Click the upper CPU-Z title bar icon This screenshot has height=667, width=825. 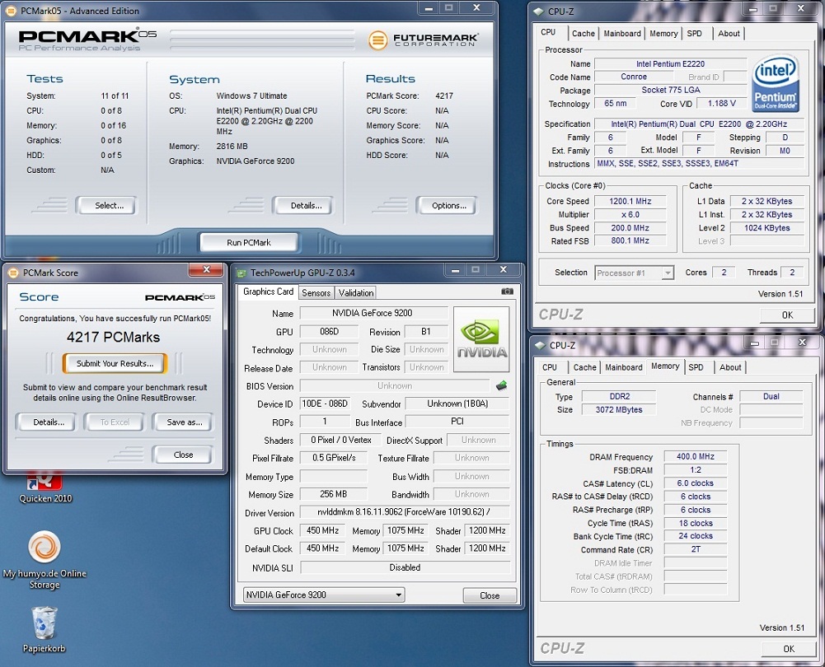[x=539, y=11]
